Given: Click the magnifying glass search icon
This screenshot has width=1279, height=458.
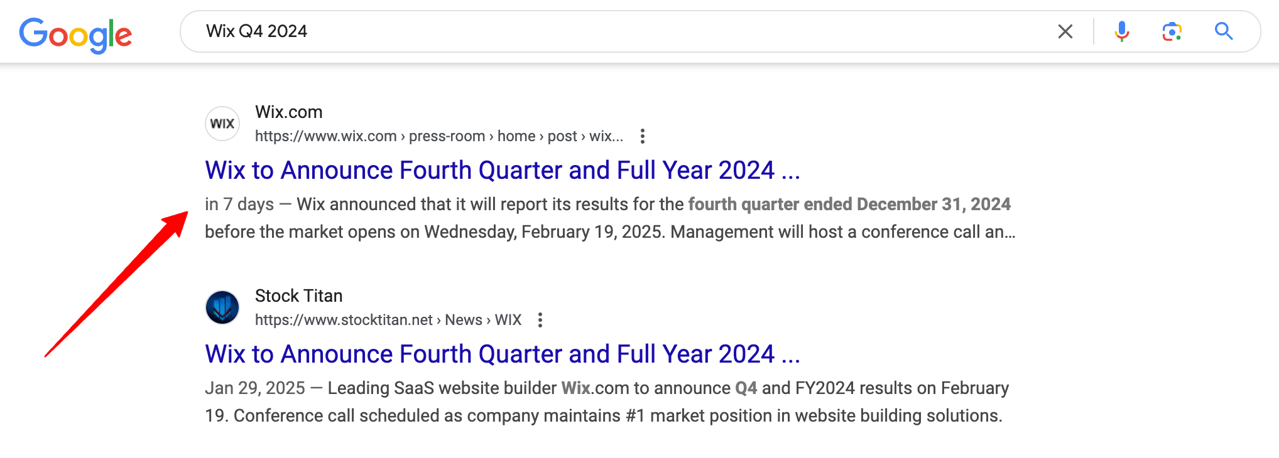Looking at the screenshot, I should click(x=1223, y=31).
